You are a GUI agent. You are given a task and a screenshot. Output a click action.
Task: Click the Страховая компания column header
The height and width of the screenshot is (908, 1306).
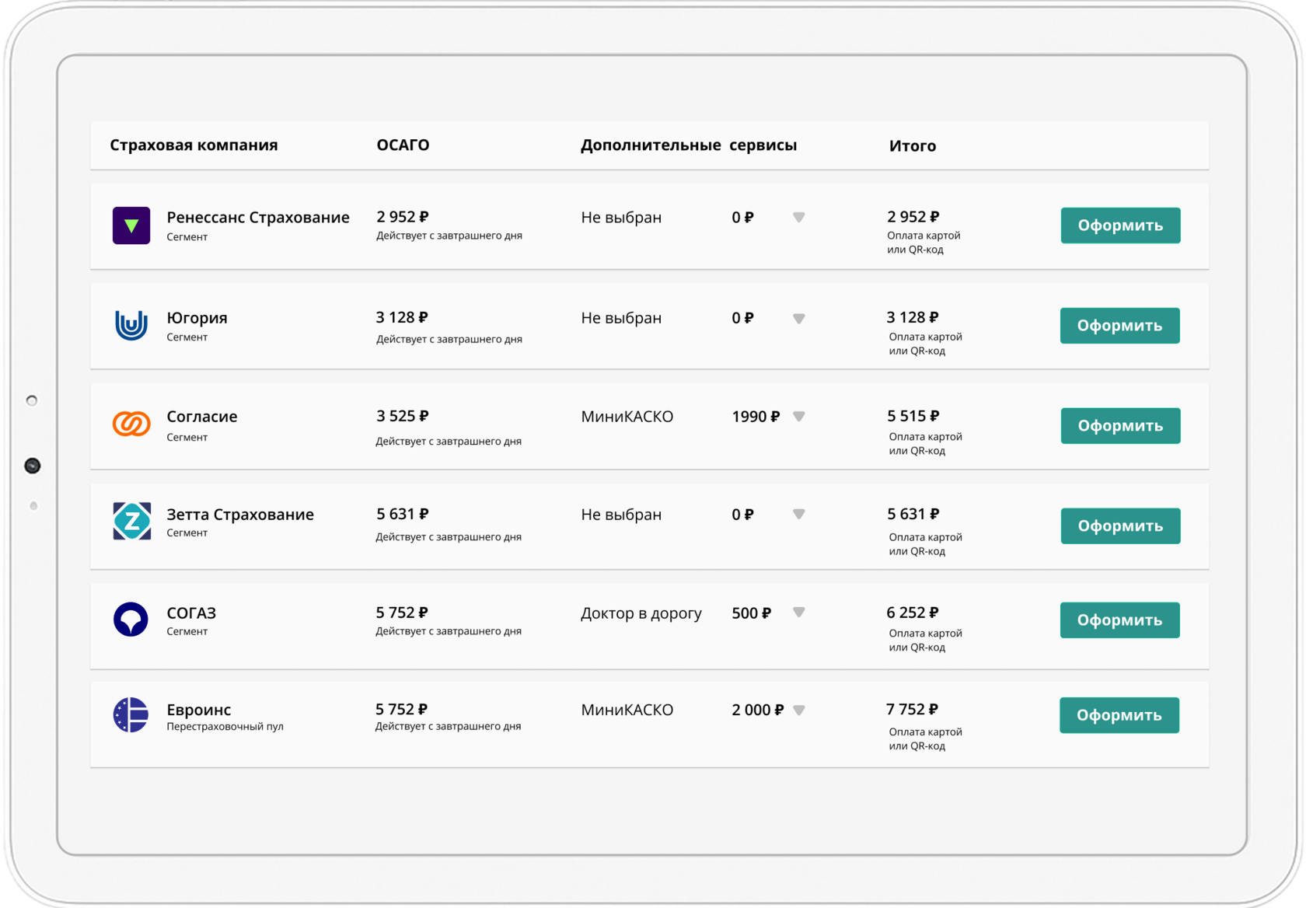coord(194,145)
